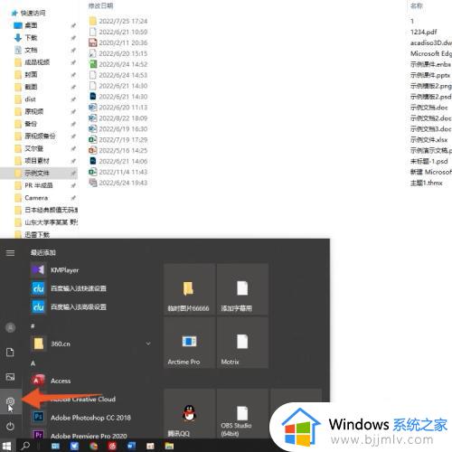
Task: Open 下载 in the navigation pane
Action: (31, 38)
